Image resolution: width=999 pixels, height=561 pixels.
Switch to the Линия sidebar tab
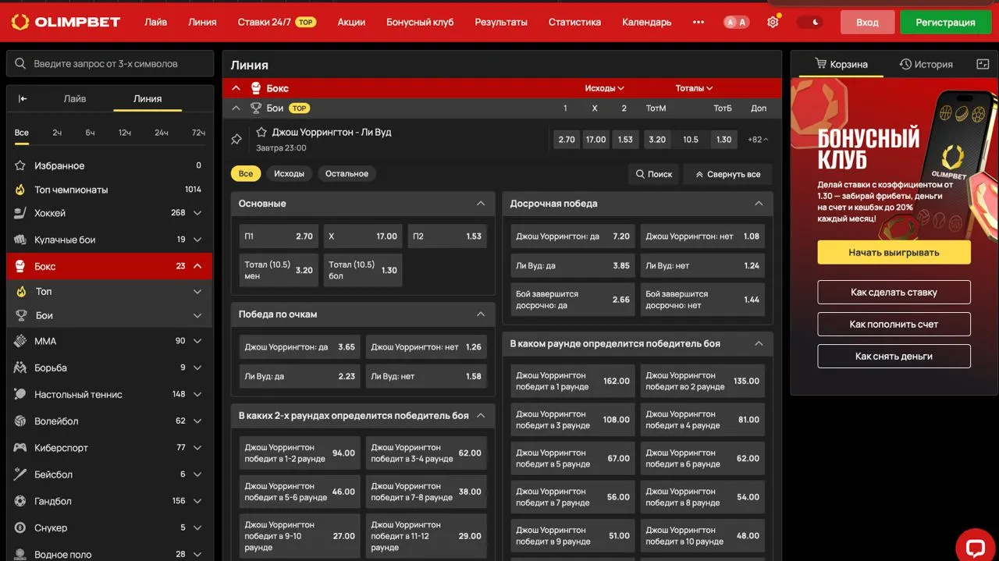pyautogui.click(x=148, y=98)
